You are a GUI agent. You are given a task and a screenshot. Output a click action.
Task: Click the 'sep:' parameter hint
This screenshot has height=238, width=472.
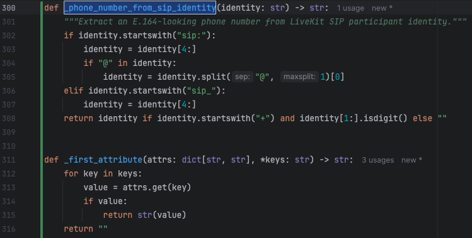[243, 77]
